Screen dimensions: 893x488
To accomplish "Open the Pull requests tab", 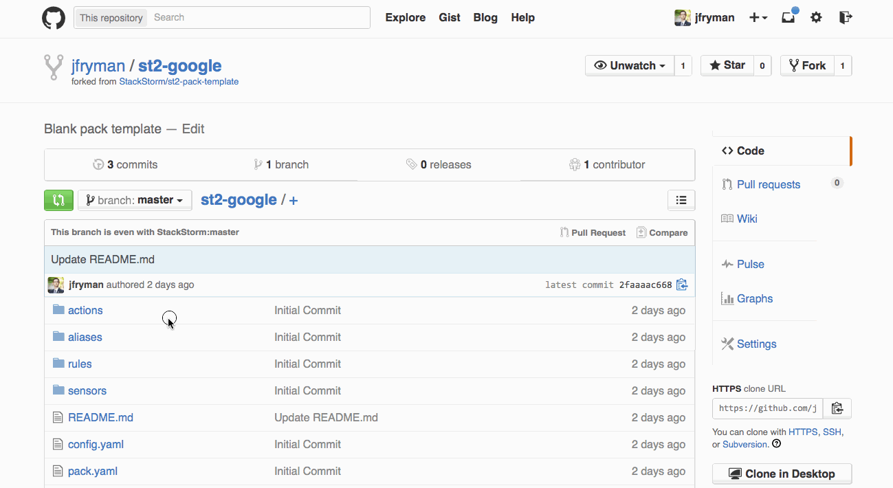I will [x=769, y=184].
